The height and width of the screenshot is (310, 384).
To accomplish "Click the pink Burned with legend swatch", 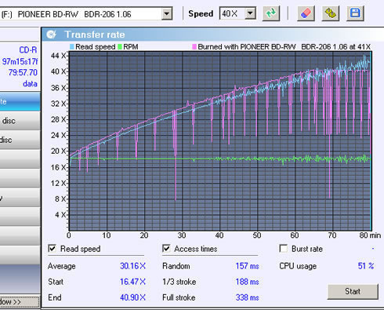I will pos(194,47).
